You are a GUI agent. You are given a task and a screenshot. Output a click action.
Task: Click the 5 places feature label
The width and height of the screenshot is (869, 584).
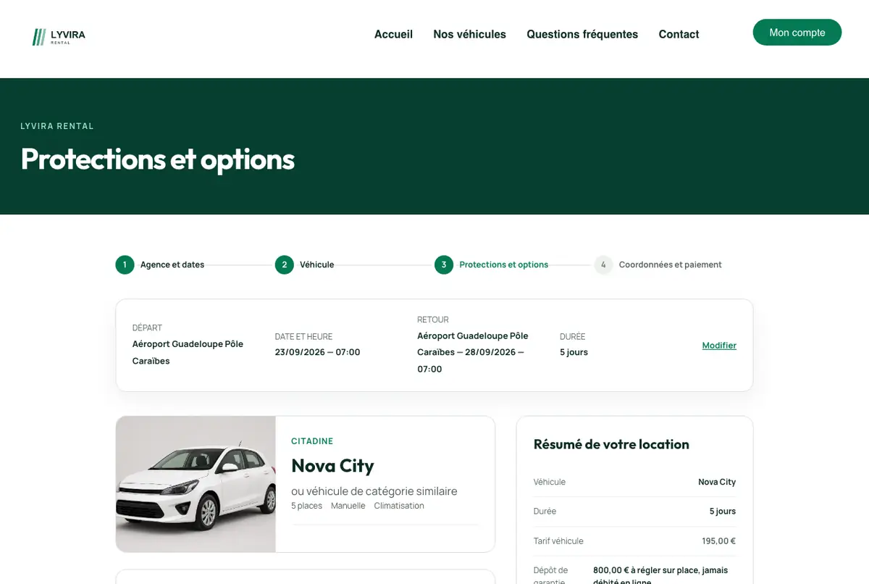(306, 506)
